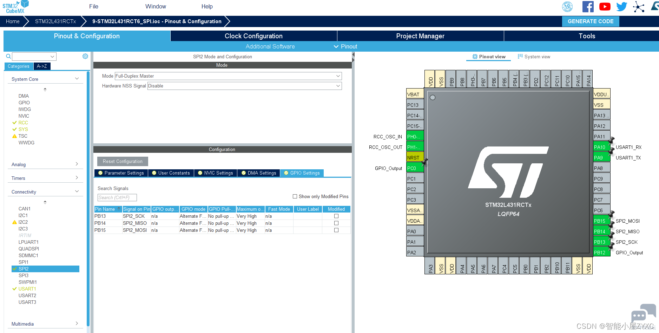Image resolution: width=659 pixels, height=333 pixels.
Task: Select the green PC0 pin on chip
Action: tap(415, 168)
